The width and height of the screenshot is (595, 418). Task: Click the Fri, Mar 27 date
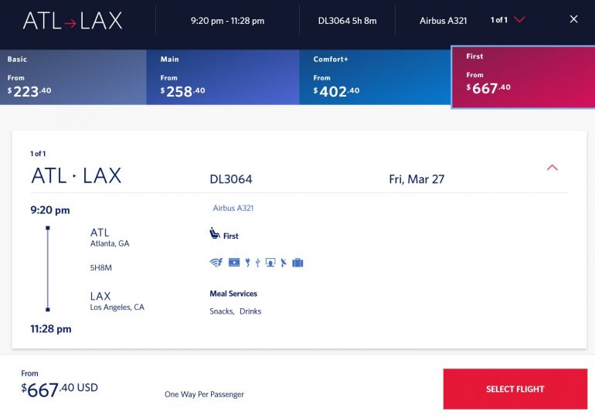point(416,179)
